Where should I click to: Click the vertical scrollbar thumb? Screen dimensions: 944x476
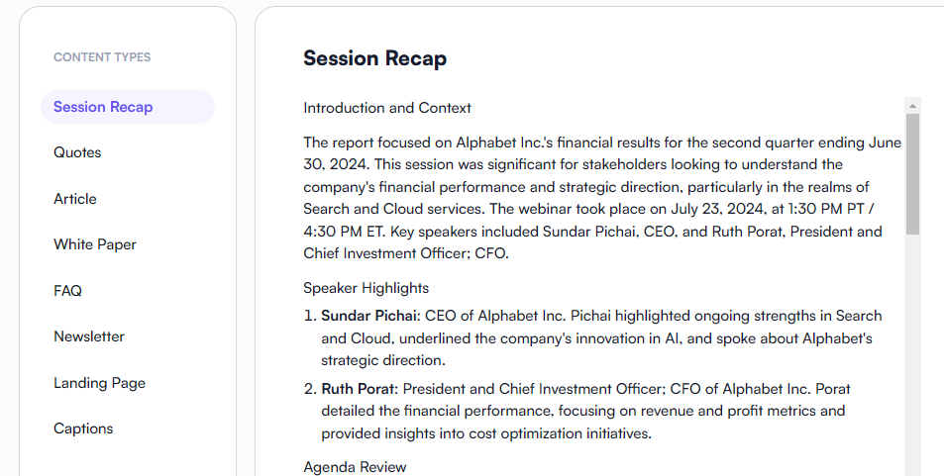coord(912,173)
